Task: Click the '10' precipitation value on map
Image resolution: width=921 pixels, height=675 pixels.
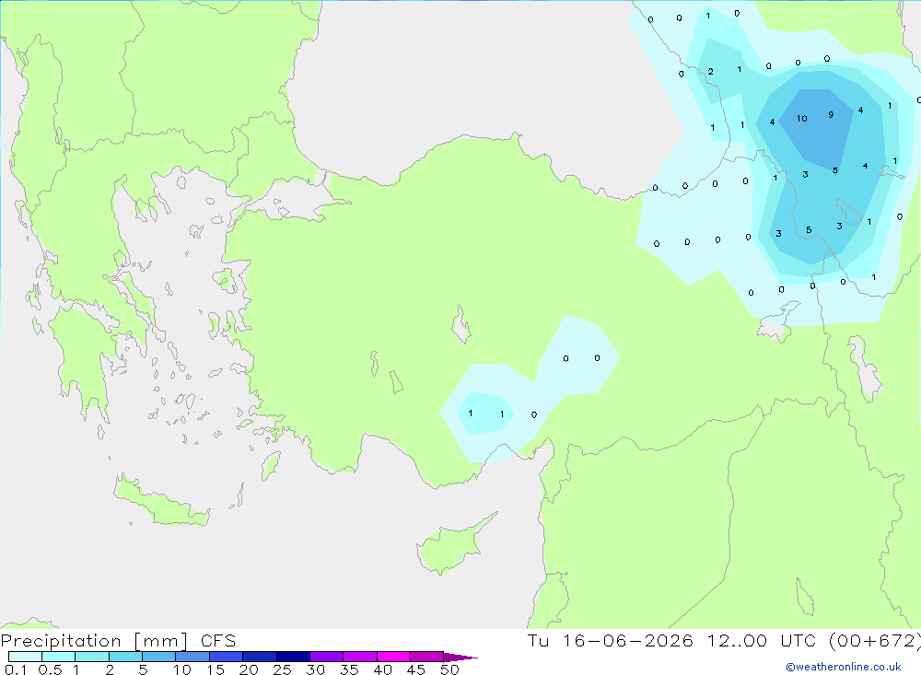Action: click(802, 119)
